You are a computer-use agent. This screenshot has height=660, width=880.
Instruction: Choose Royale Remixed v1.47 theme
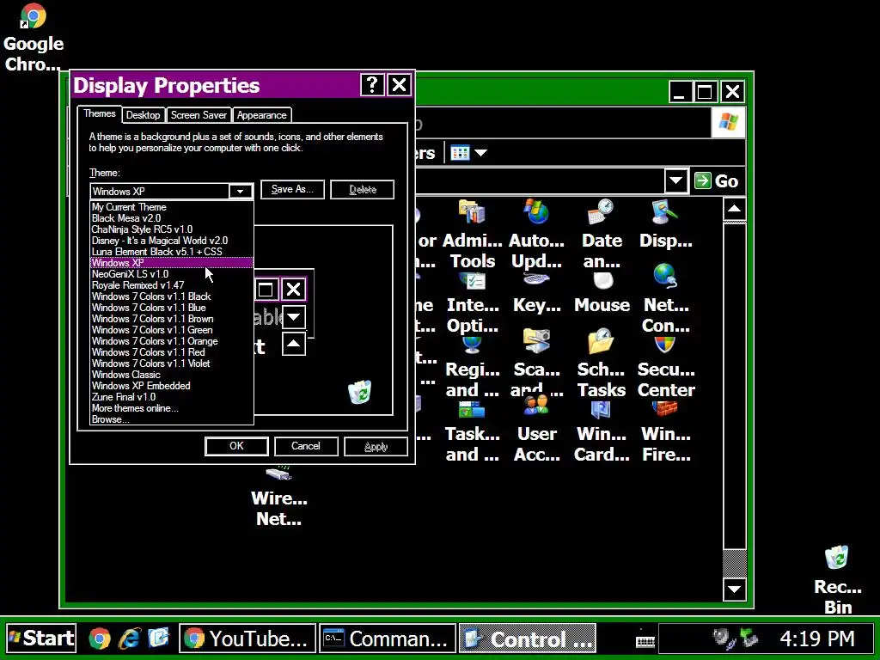click(x=172, y=285)
